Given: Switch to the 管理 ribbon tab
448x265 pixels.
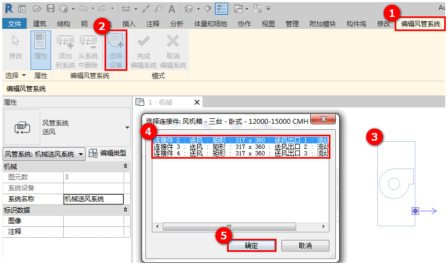Looking at the screenshot, I should [292, 24].
